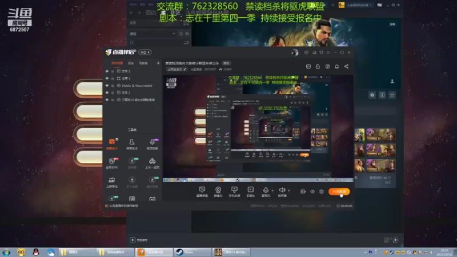The height and width of the screenshot is (257, 457).
Task: Add a new scene with plus button
Action: (158, 63)
